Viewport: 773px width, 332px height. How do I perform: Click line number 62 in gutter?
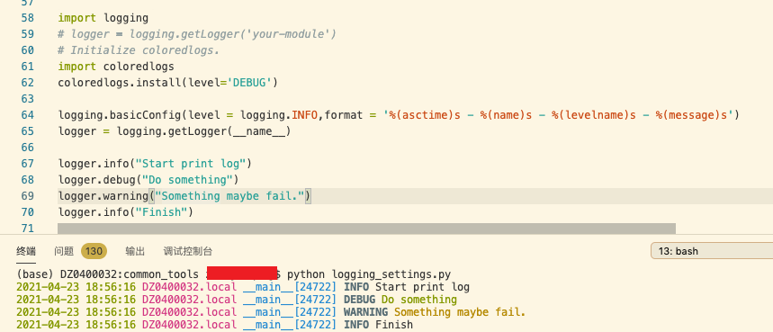(28, 83)
